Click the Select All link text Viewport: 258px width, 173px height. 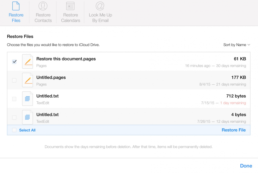click(27, 130)
